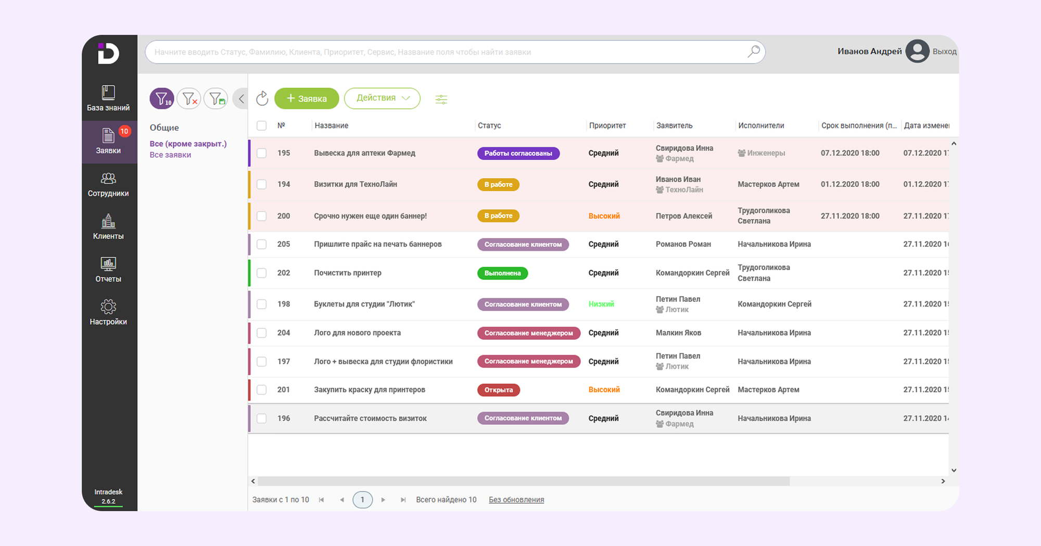
Task: Click the green + Заявка button
Action: (307, 98)
